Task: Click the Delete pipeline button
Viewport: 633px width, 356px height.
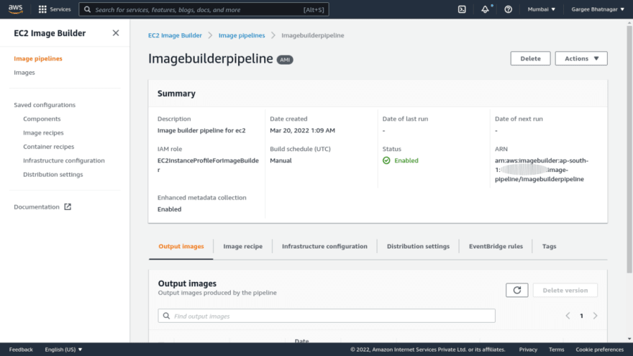Action: point(530,58)
